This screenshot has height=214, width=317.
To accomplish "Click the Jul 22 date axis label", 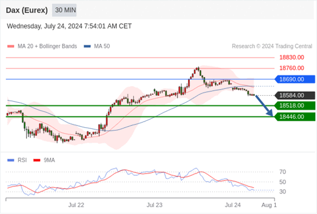I will [x=76, y=205].
